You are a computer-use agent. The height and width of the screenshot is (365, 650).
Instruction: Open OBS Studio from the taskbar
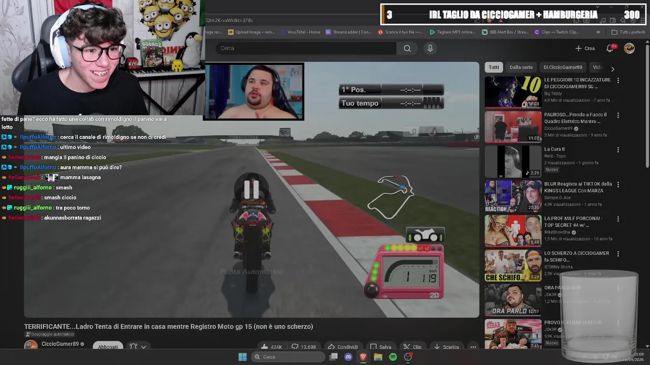[408, 357]
